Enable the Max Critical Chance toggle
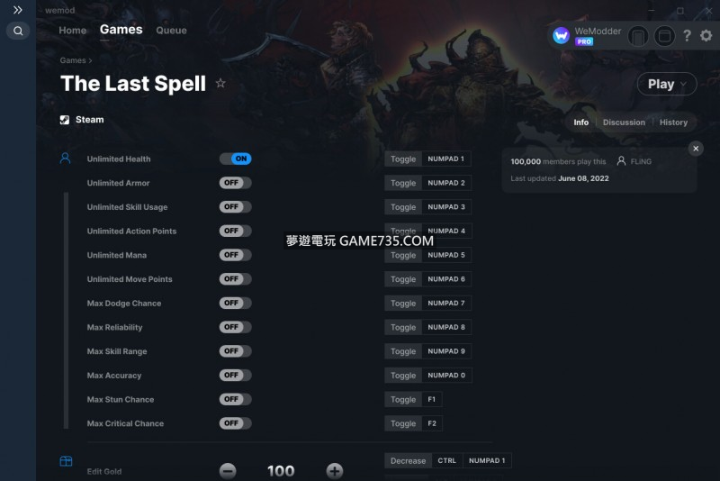Image resolution: width=720 pixels, height=481 pixels. pyautogui.click(x=235, y=423)
